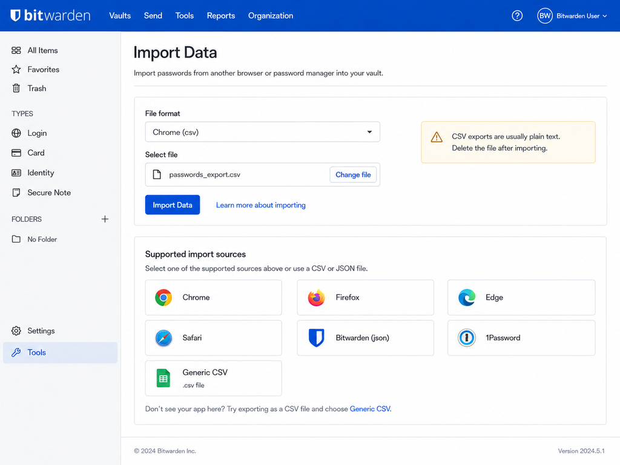This screenshot has height=465, width=620.
Task: Expand the Bitwarden User account menu
Action: (572, 16)
